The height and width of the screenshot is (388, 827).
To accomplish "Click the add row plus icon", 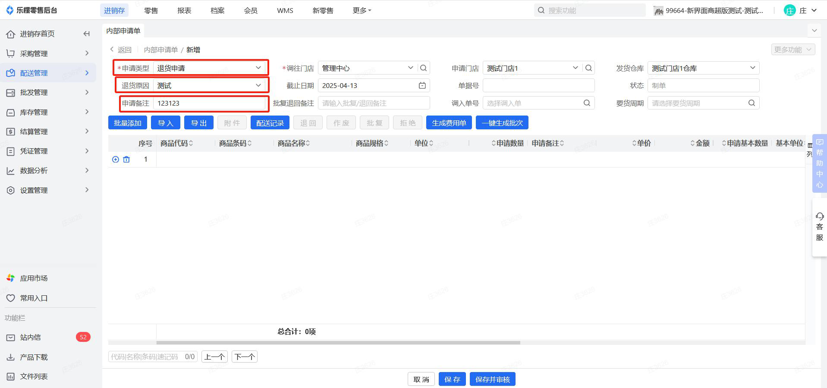I will [x=116, y=160].
